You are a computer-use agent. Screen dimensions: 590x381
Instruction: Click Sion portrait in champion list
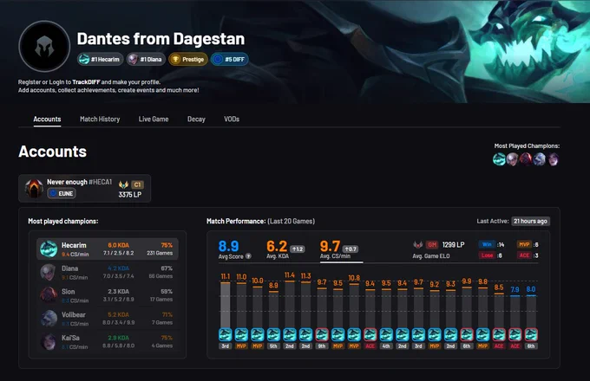49,295
